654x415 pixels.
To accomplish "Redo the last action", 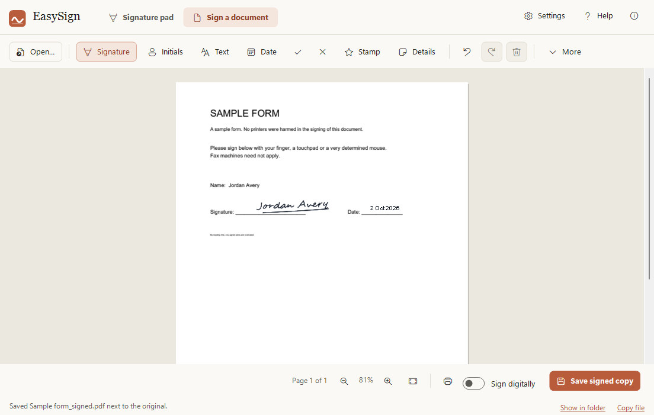I will click(x=492, y=52).
